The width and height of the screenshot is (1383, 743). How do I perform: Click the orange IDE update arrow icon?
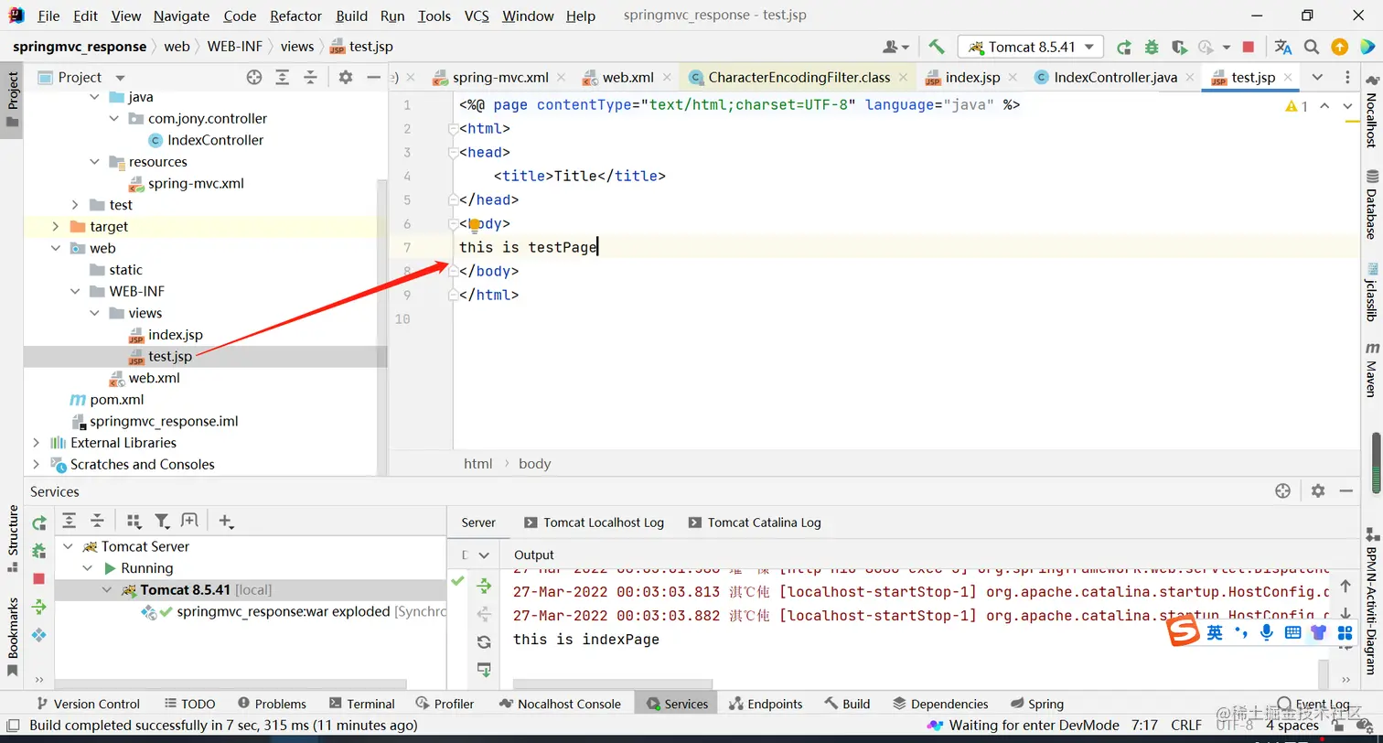(1339, 47)
